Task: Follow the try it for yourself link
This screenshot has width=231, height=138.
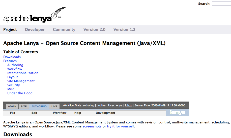Action: pyautogui.click(x=120, y=126)
